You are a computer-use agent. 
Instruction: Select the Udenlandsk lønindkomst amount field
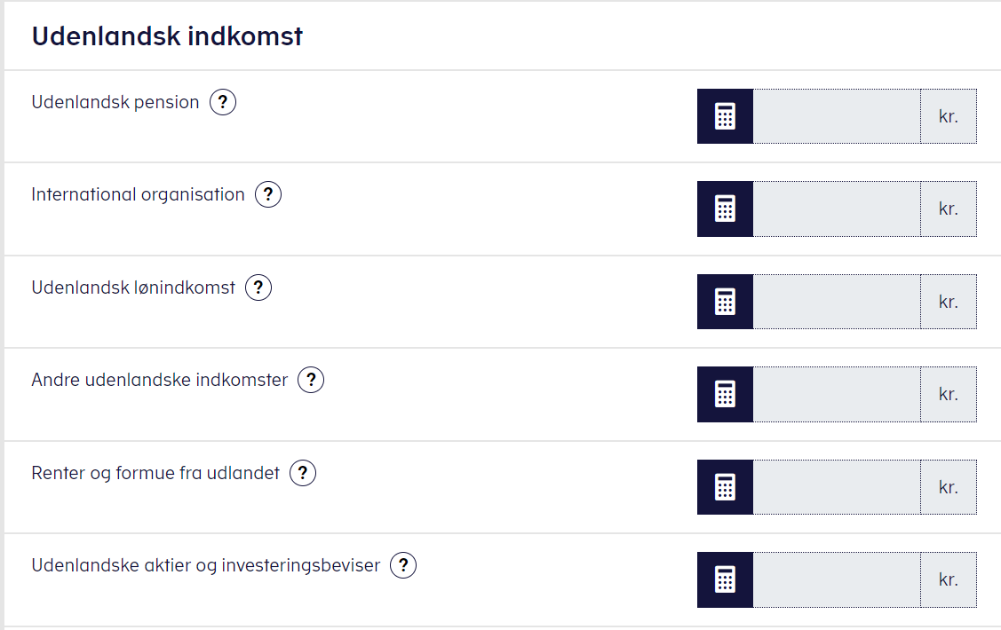(837, 302)
